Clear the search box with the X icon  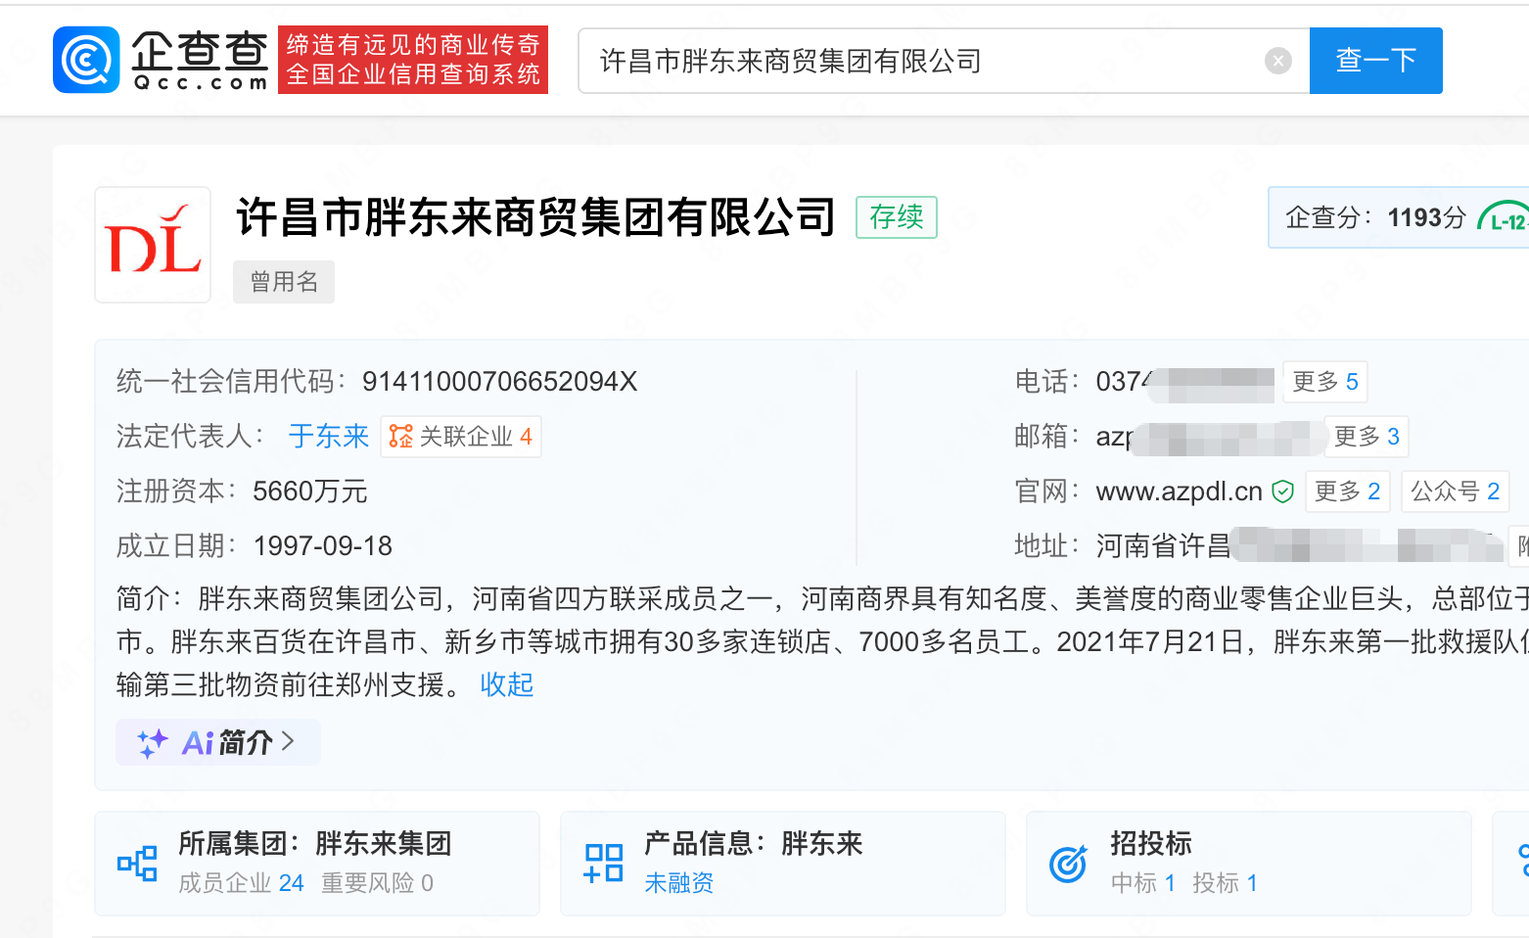pos(1277,62)
